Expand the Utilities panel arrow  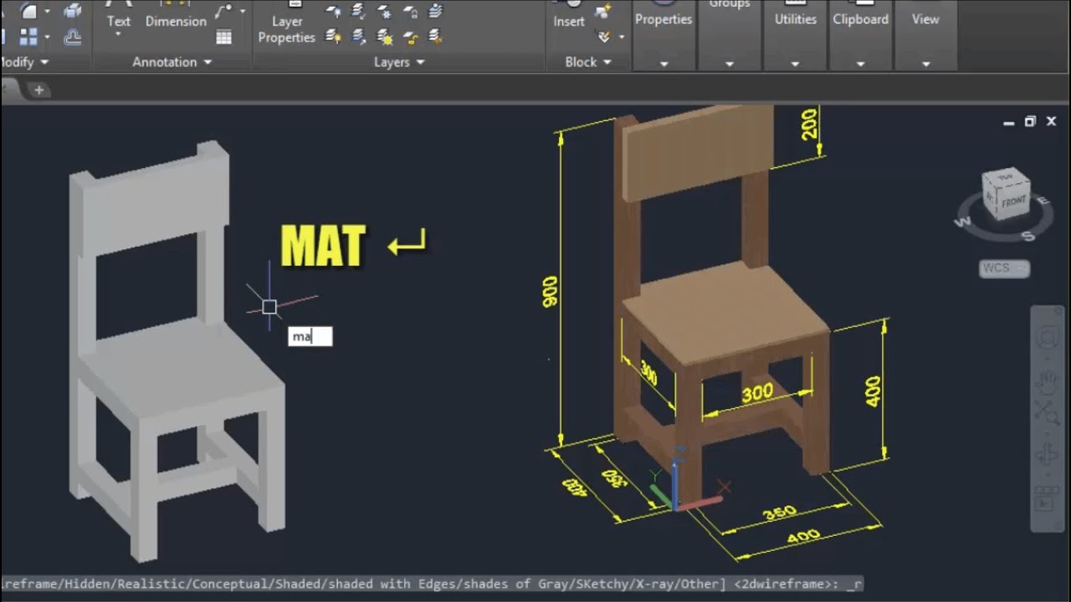pos(795,64)
